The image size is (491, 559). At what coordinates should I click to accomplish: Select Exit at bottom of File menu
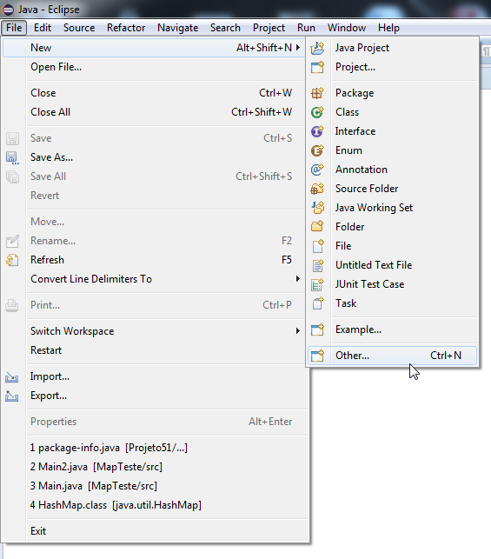156,531
